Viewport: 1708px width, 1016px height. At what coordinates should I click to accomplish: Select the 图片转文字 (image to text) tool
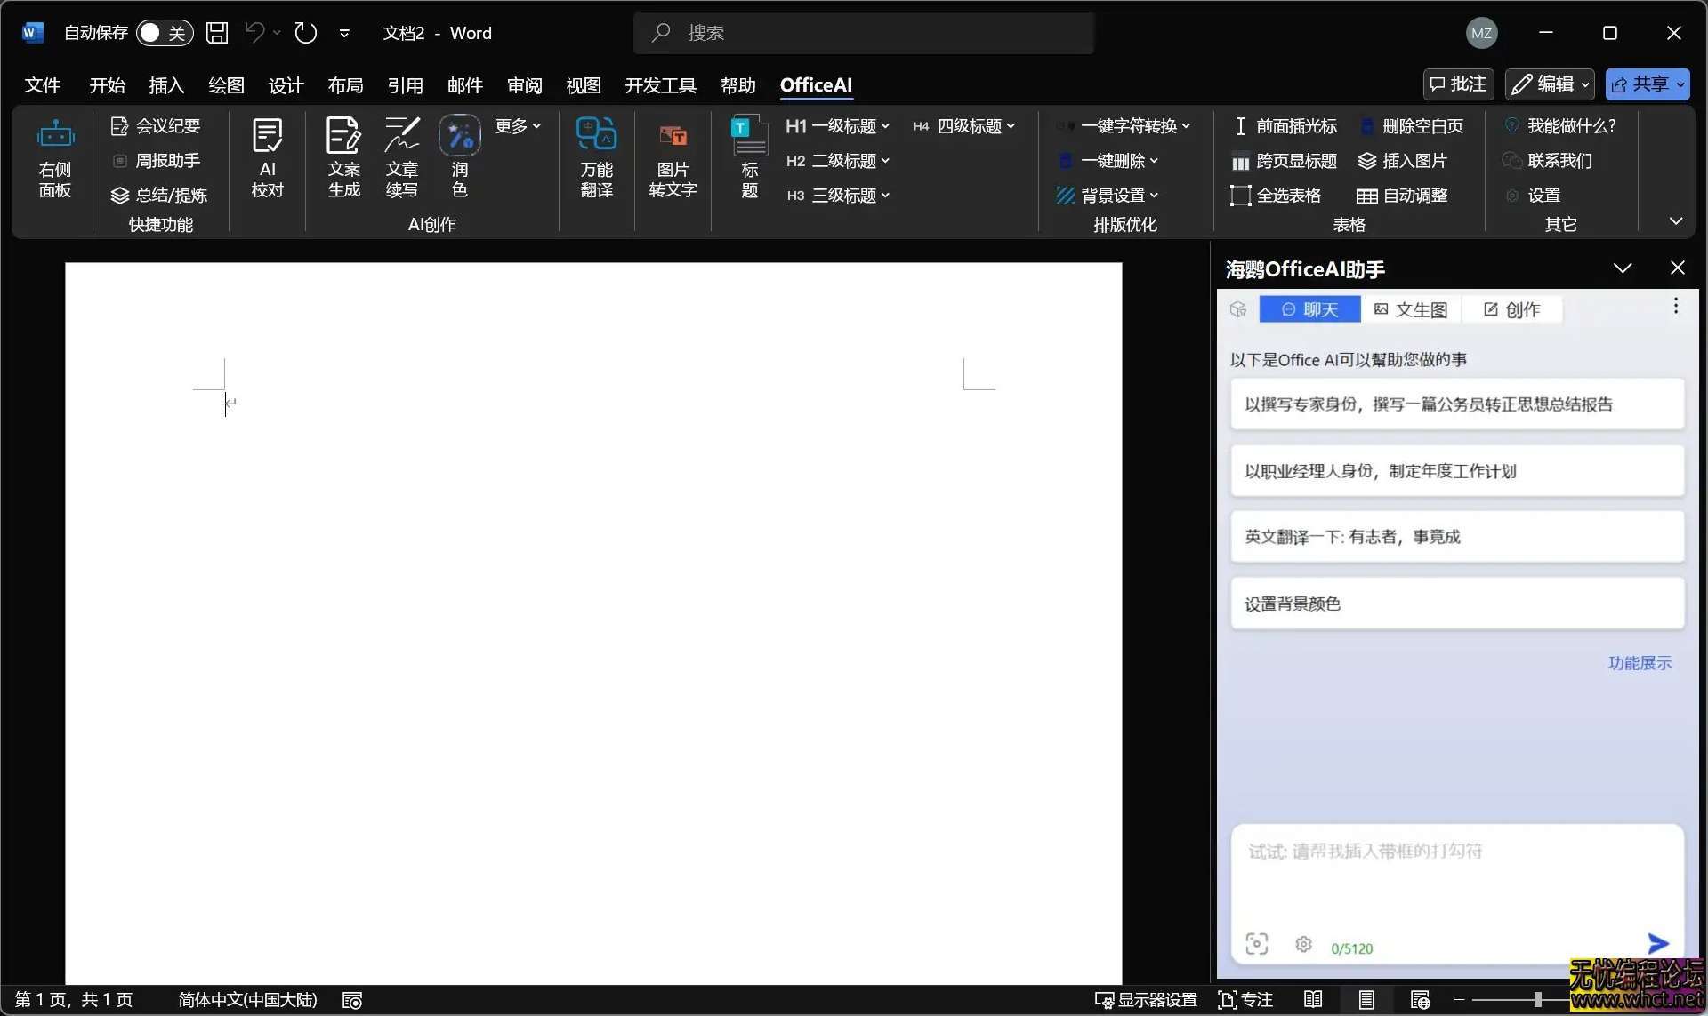click(x=672, y=158)
